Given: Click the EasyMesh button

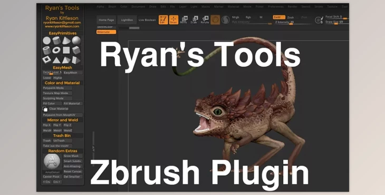Looking at the screenshot, I should pyautogui.click(x=73, y=73).
